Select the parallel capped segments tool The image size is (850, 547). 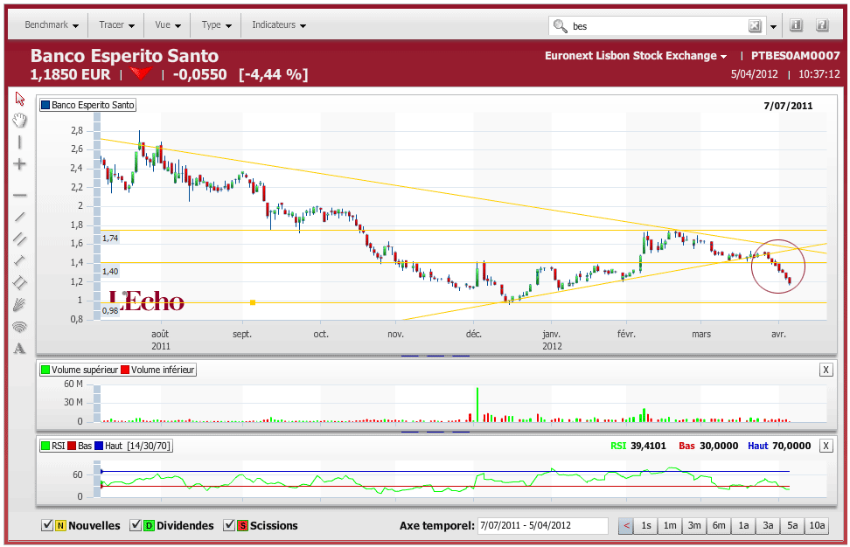[19, 283]
